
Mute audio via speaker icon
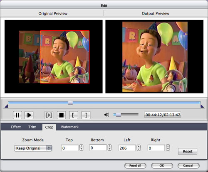(106, 115)
